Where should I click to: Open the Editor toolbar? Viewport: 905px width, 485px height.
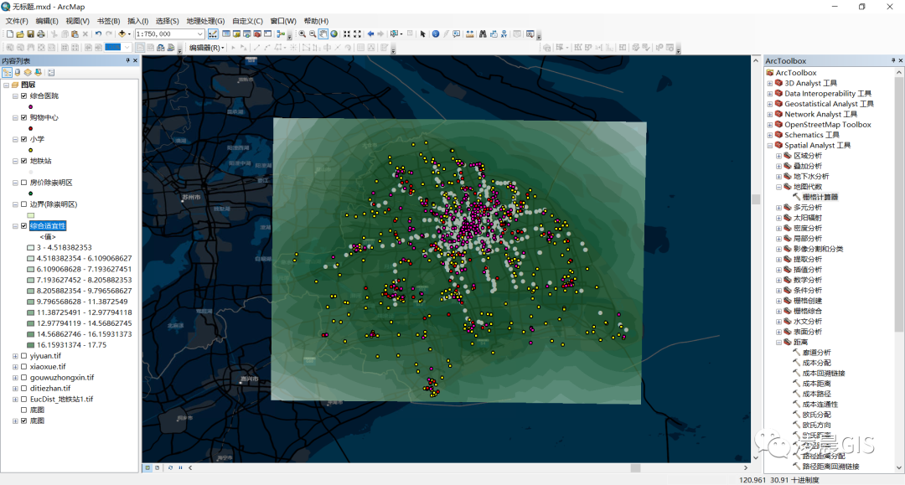[x=214, y=34]
